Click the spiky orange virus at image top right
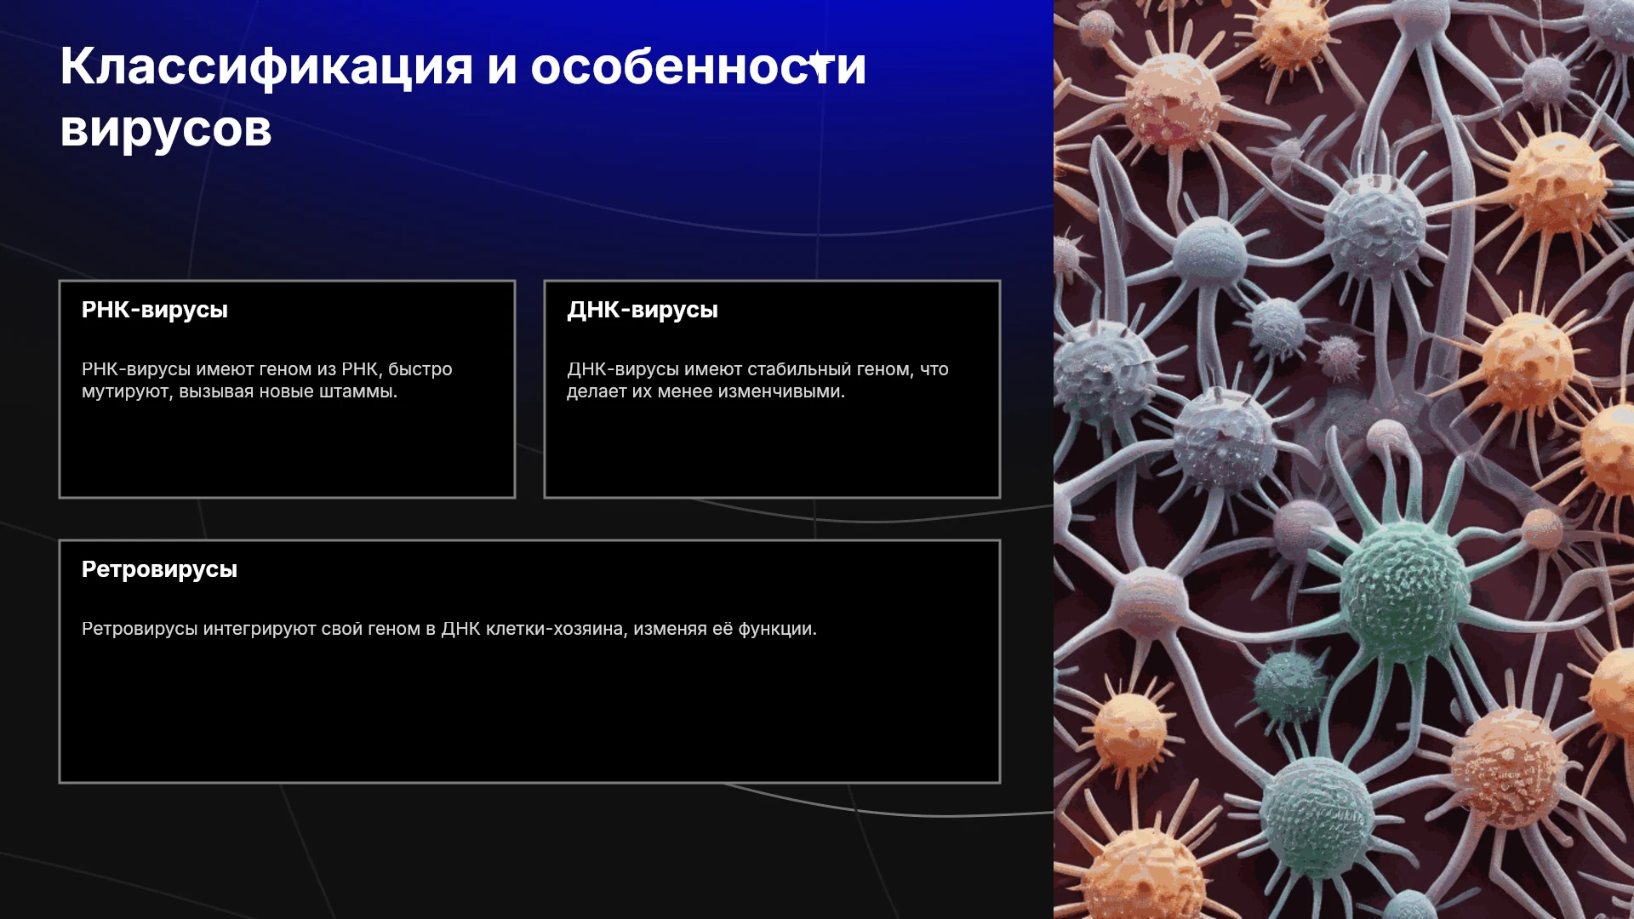1634x919 pixels. click(x=1559, y=183)
